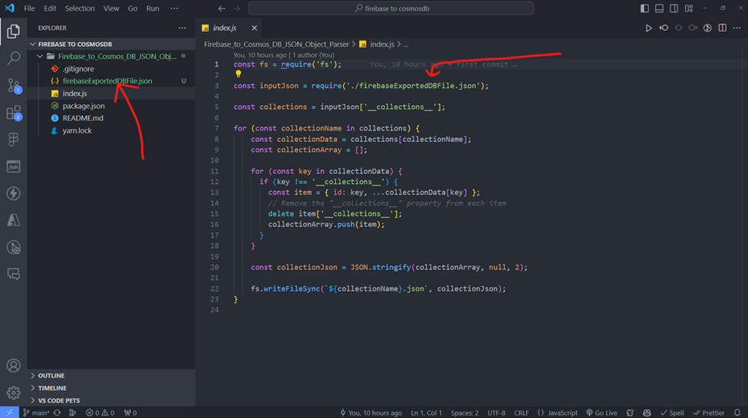748x418 pixels.
Task: Open the Selection menu
Action: [80, 8]
